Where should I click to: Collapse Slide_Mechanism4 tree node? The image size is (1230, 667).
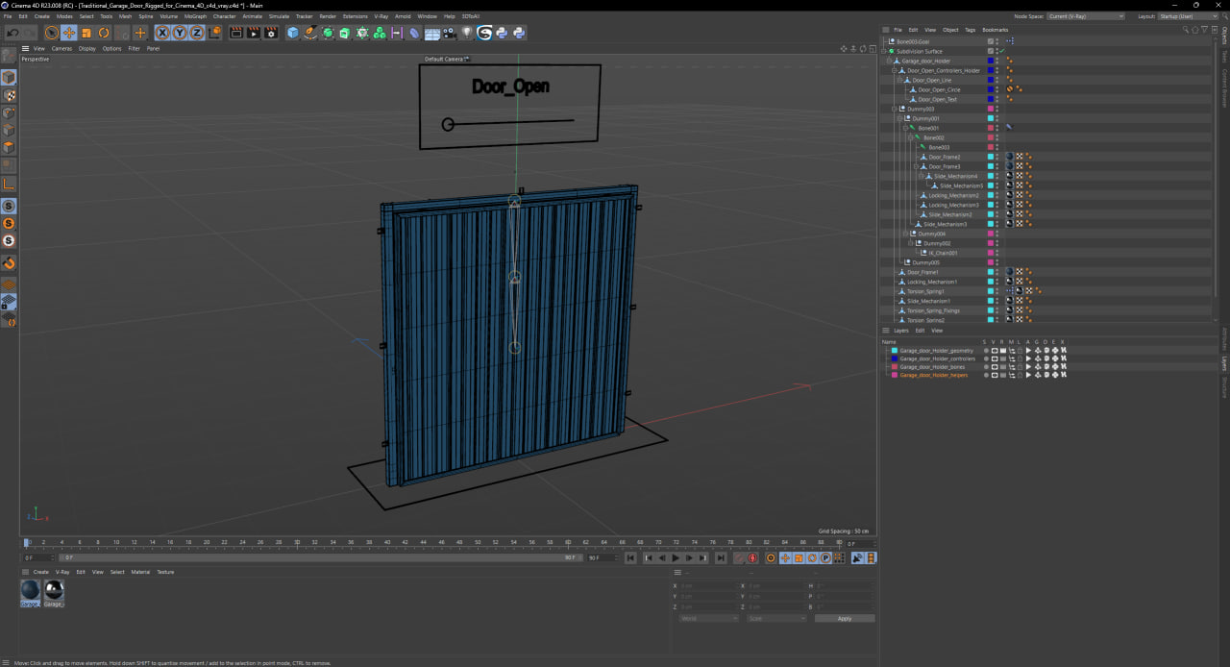click(x=921, y=176)
